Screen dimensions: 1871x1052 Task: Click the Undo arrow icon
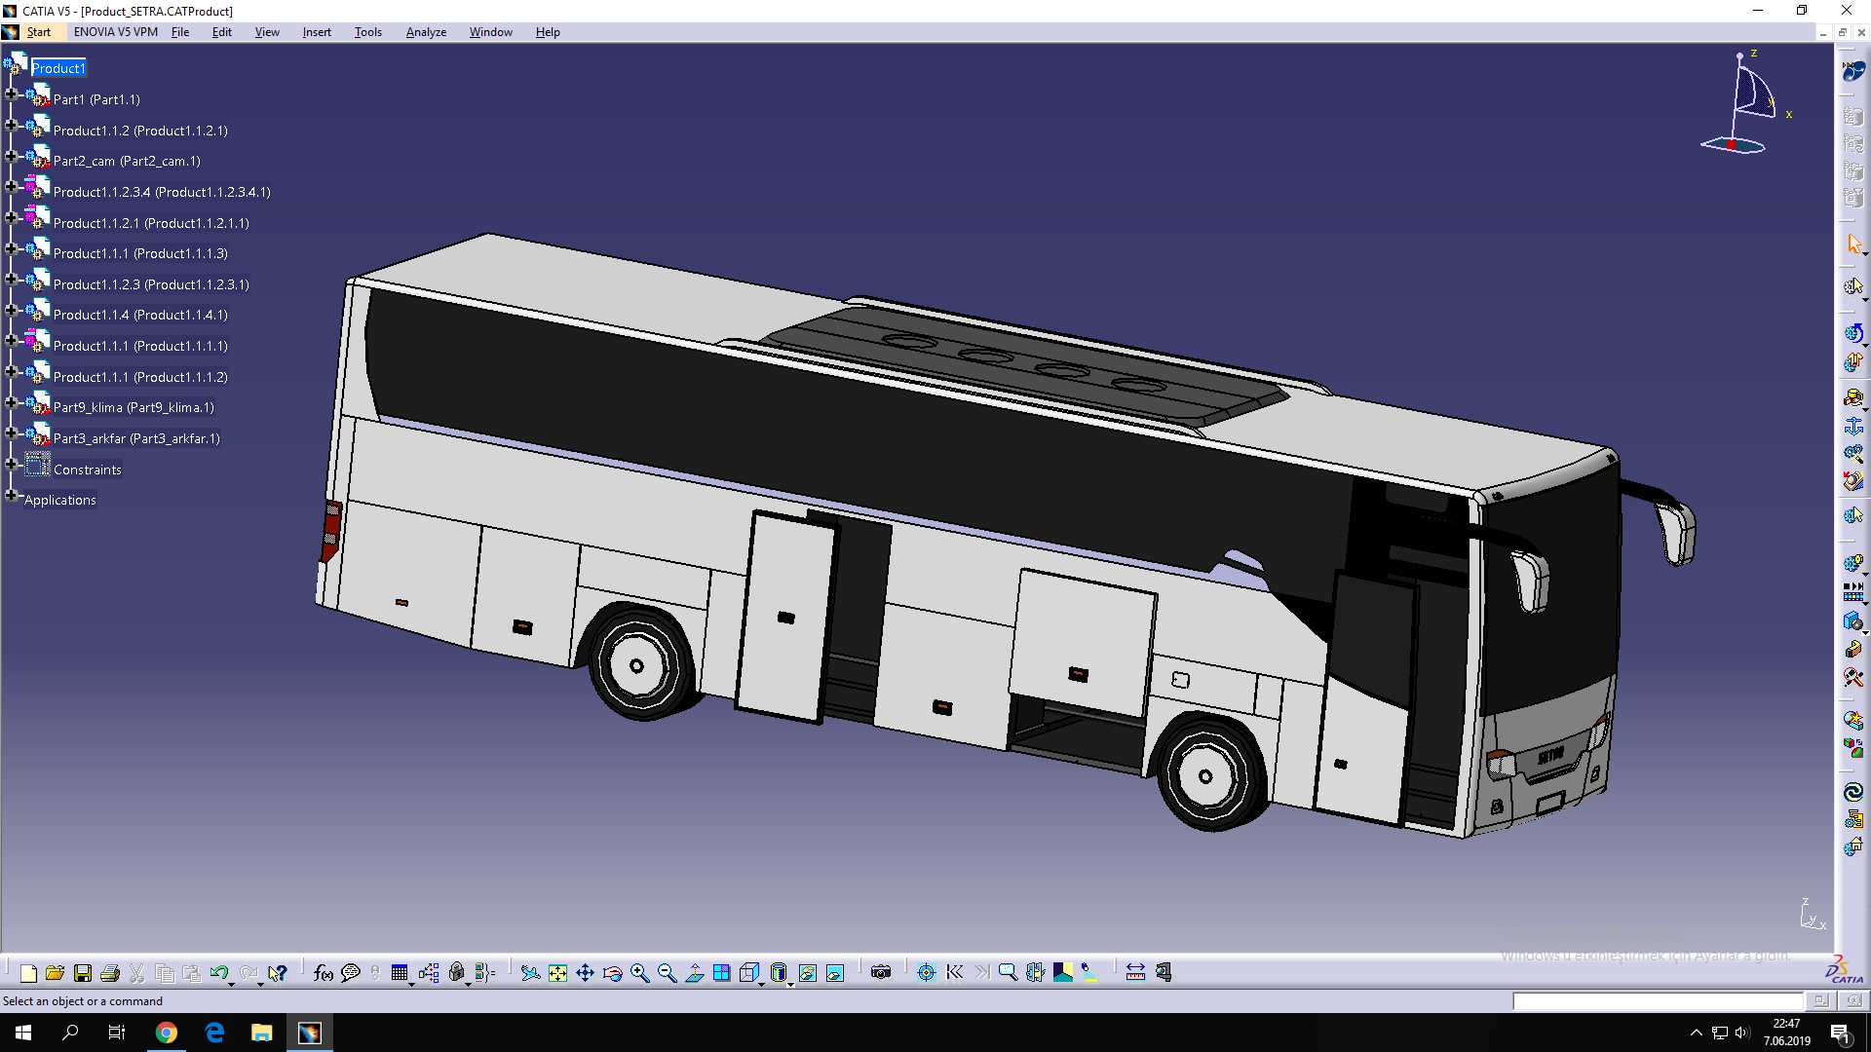click(219, 972)
